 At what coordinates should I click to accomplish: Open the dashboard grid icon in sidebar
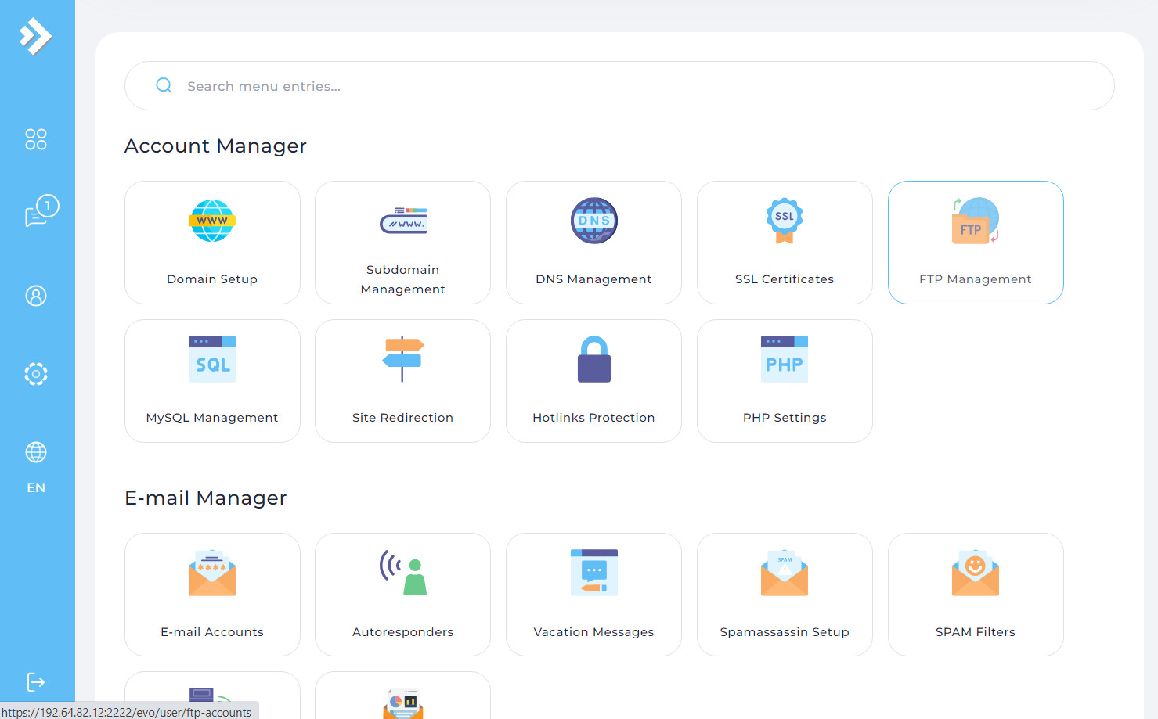point(36,139)
